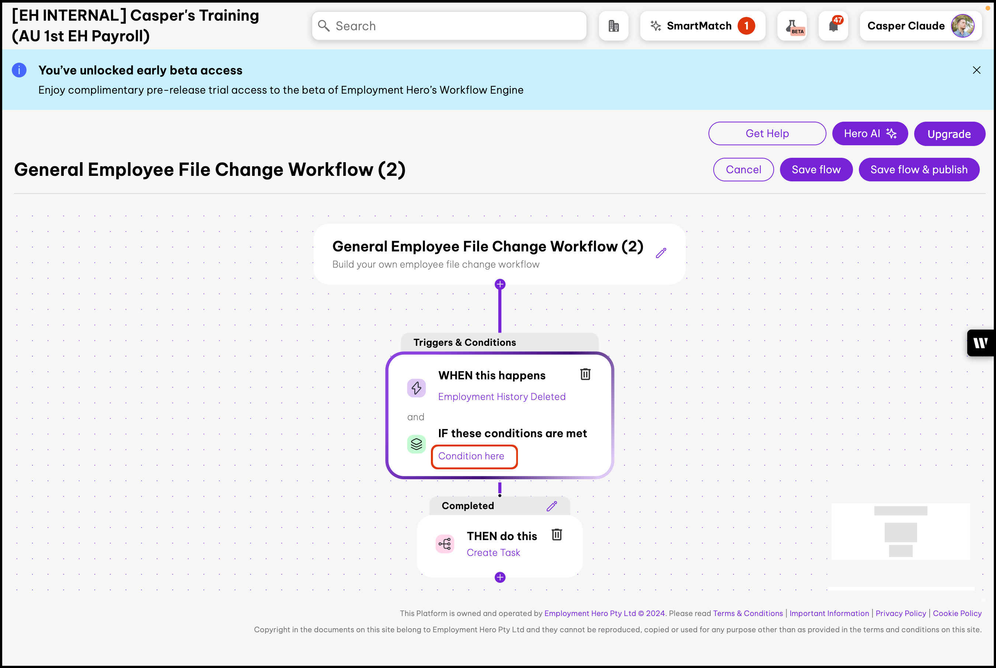Delete the THEN action with trash icon

point(557,535)
